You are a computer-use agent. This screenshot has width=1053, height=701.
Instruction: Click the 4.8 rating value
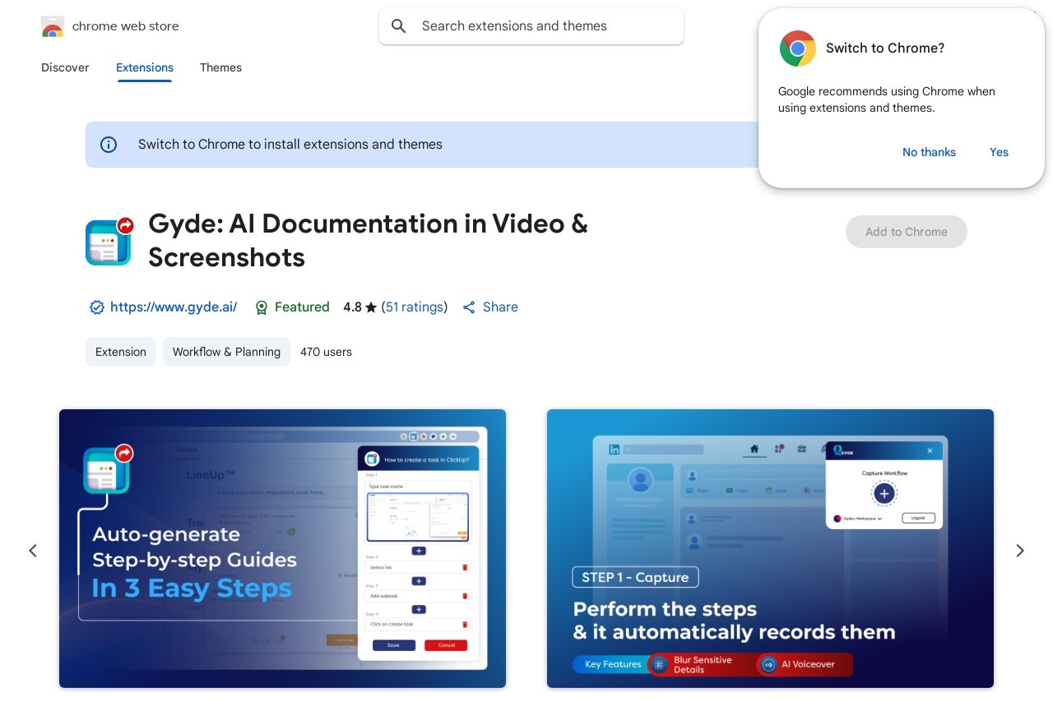click(x=352, y=307)
